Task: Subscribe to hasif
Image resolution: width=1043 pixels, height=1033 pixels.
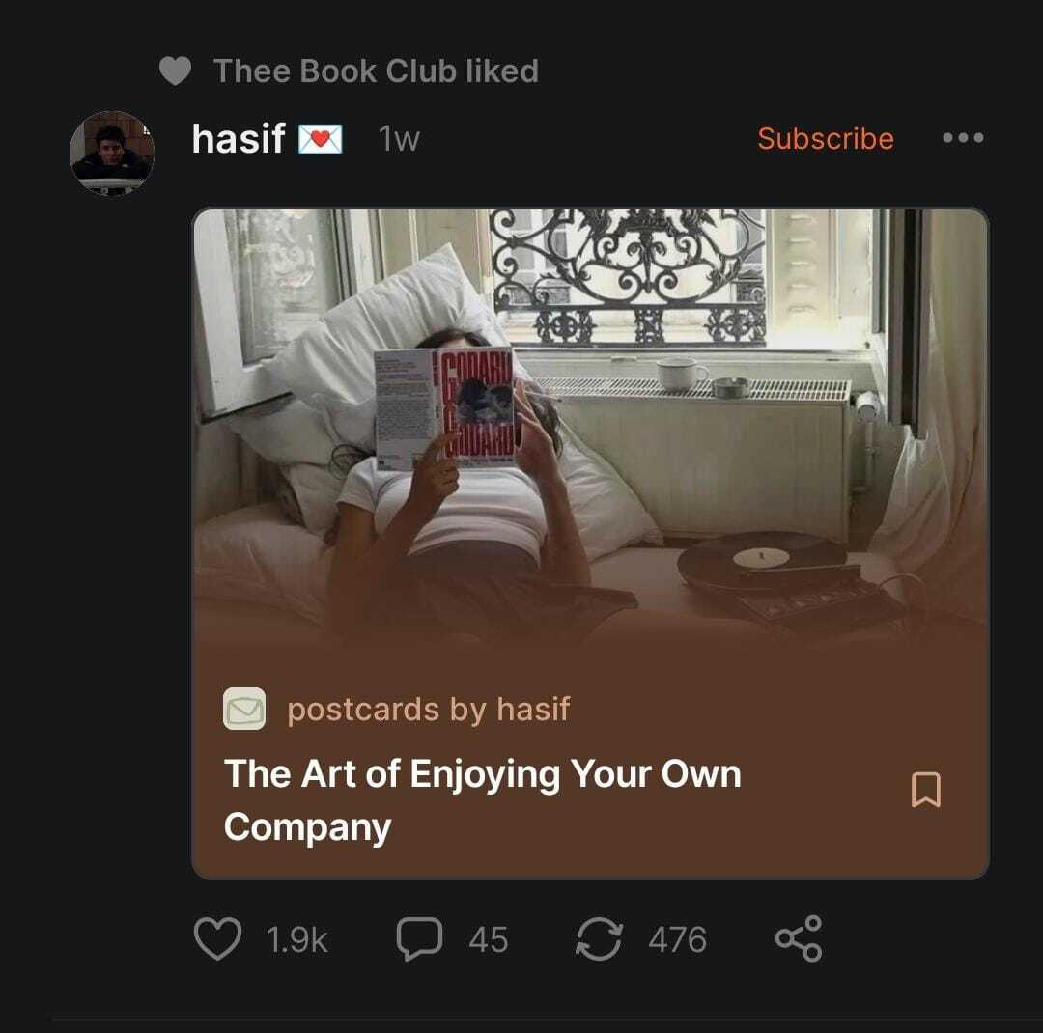Action: [x=826, y=138]
